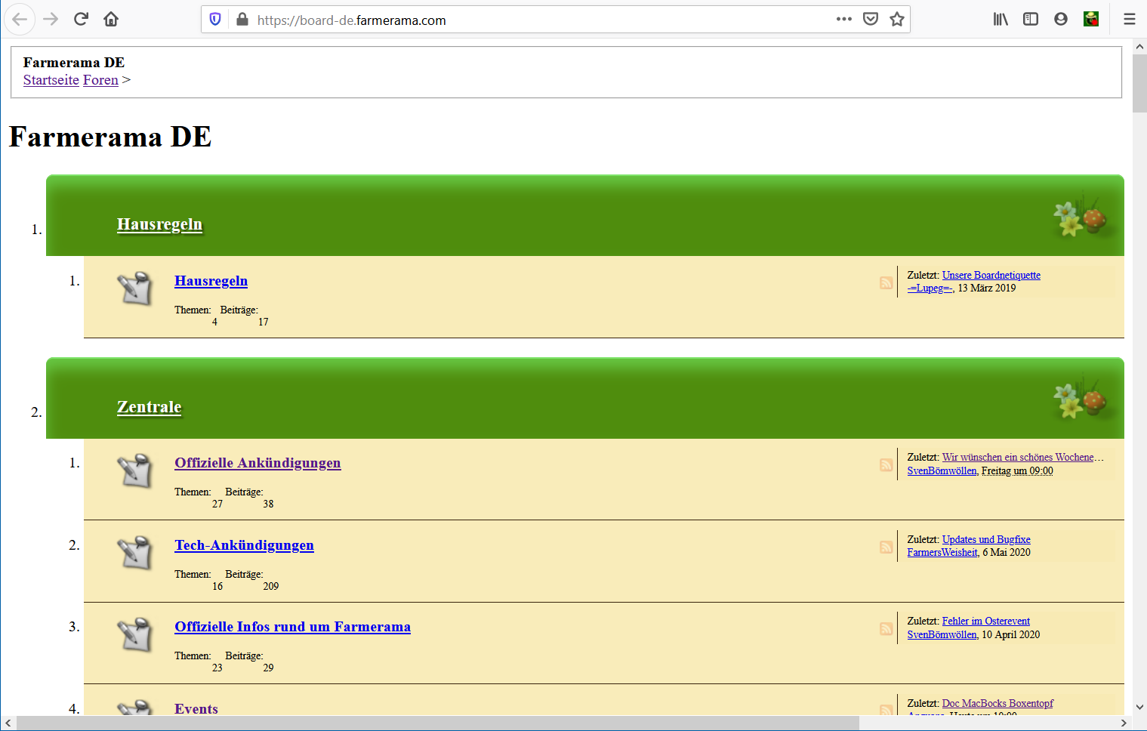Open latest post Wir wünschen ein schönes Wochenende

[1023, 457]
